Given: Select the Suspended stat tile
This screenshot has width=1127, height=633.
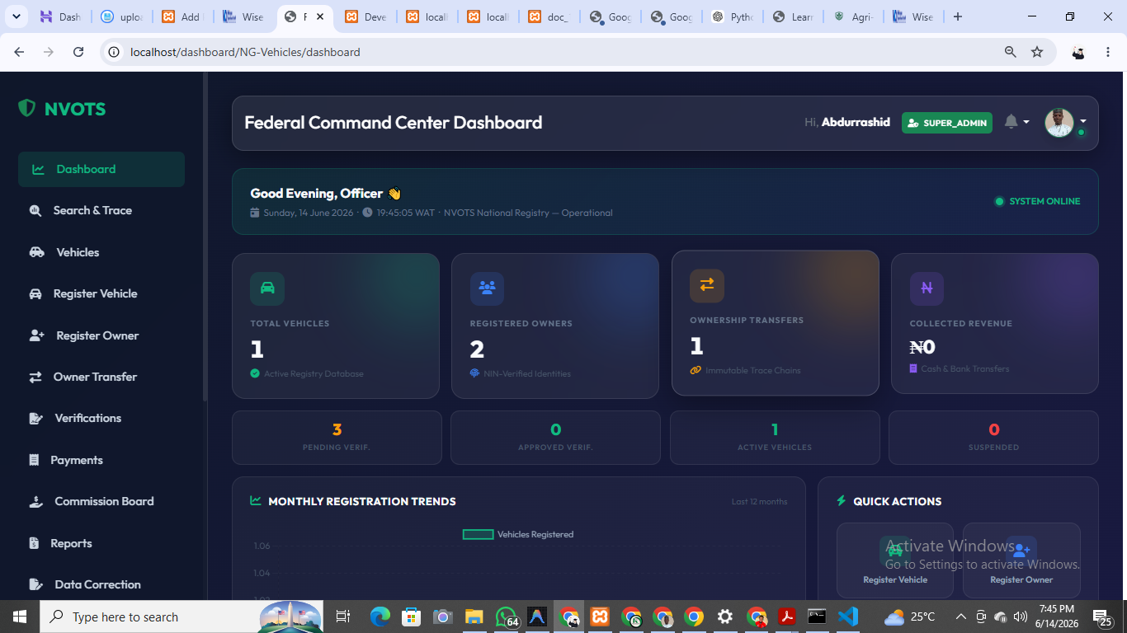Looking at the screenshot, I should click(x=993, y=438).
